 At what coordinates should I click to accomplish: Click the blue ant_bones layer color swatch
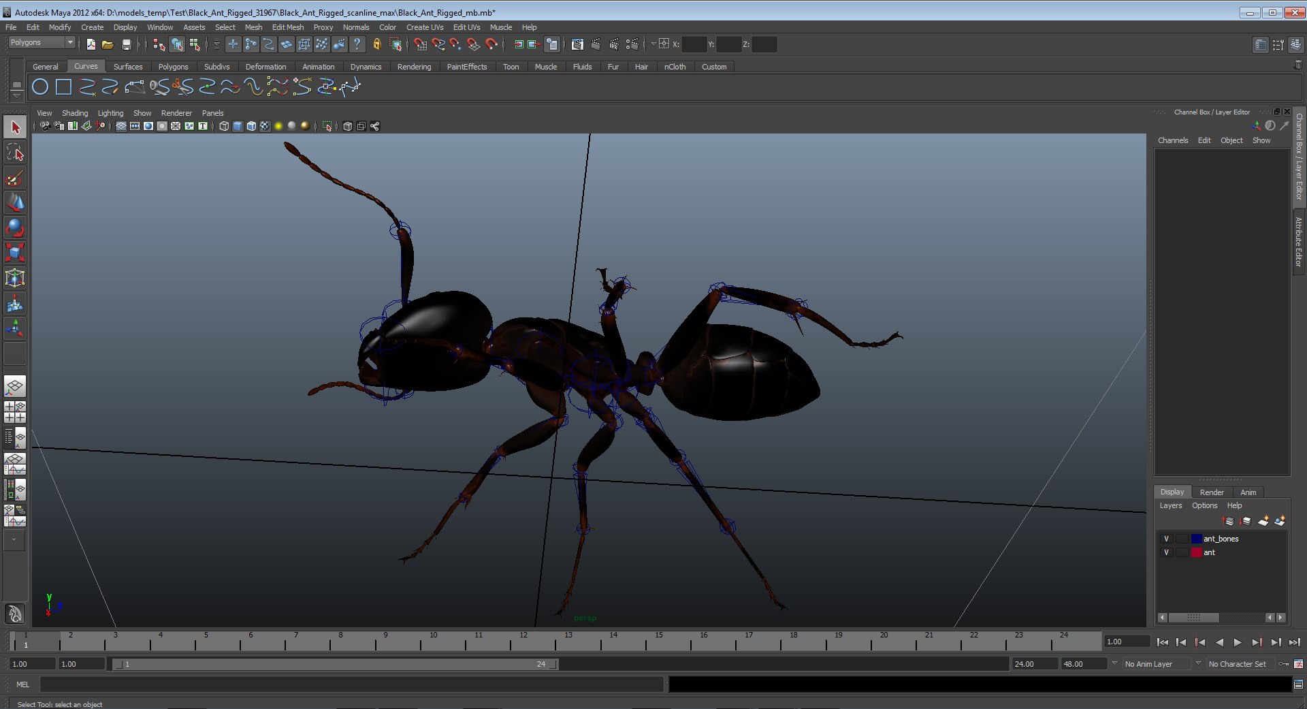pos(1196,539)
